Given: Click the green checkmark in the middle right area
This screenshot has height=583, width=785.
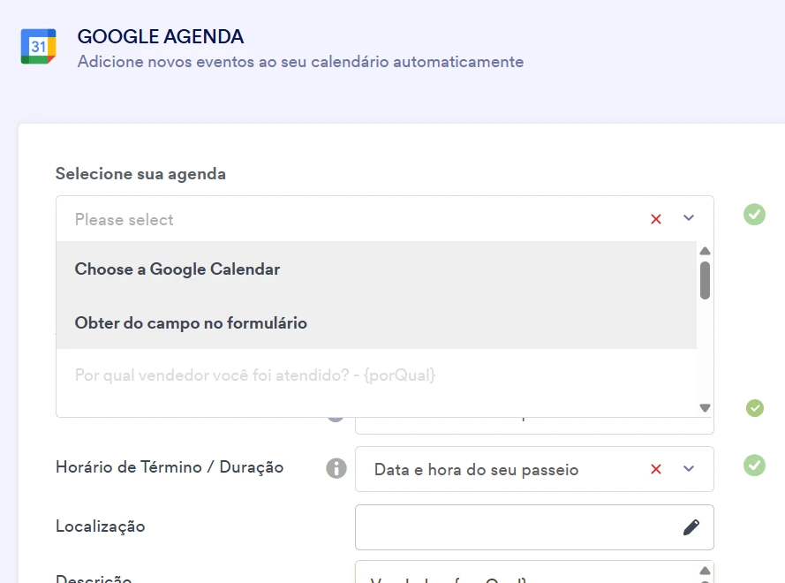Looking at the screenshot, I should click(x=754, y=408).
